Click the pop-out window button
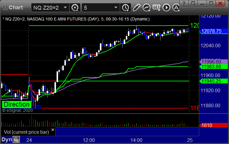 coord(193,3)
